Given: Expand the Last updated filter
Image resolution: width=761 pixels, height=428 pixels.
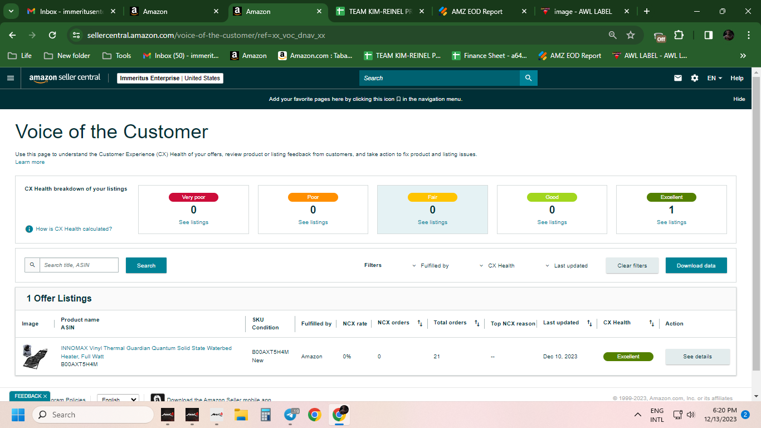Looking at the screenshot, I should click(566, 266).
